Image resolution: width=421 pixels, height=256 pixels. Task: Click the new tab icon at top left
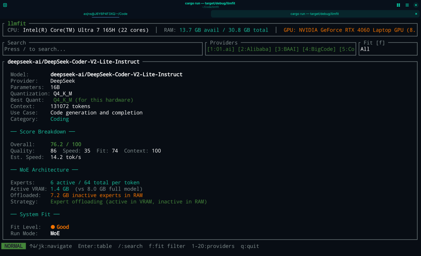coord(5,5)
